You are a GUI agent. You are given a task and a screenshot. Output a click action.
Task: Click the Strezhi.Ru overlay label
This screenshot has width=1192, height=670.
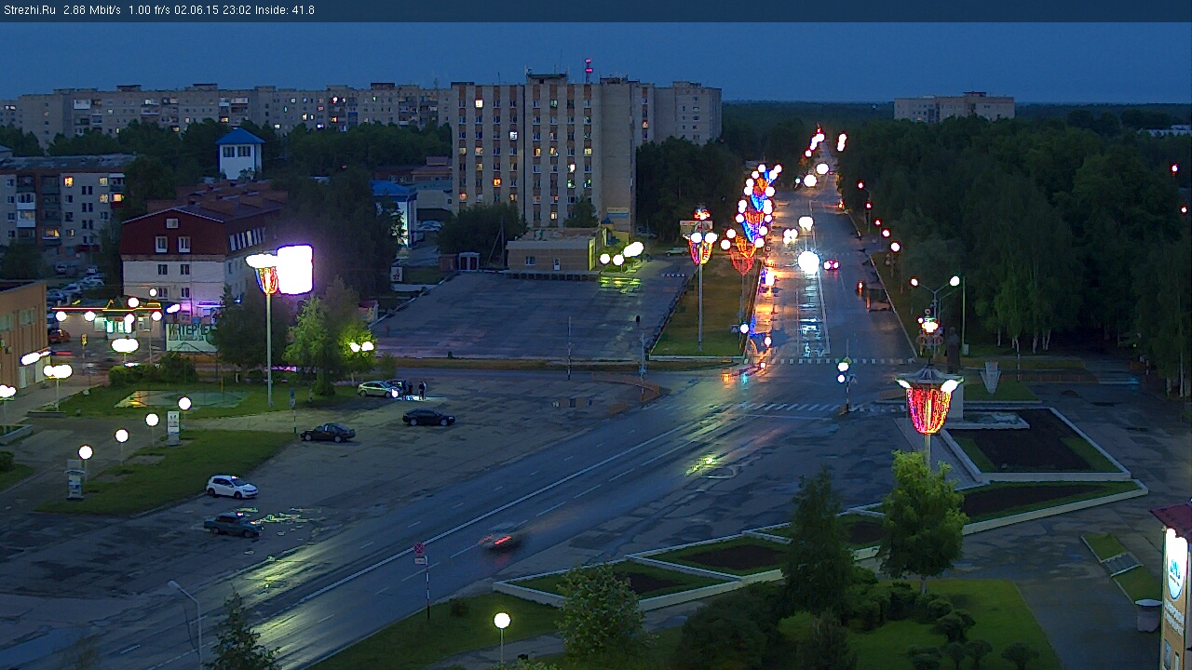(x=30, y=10)
